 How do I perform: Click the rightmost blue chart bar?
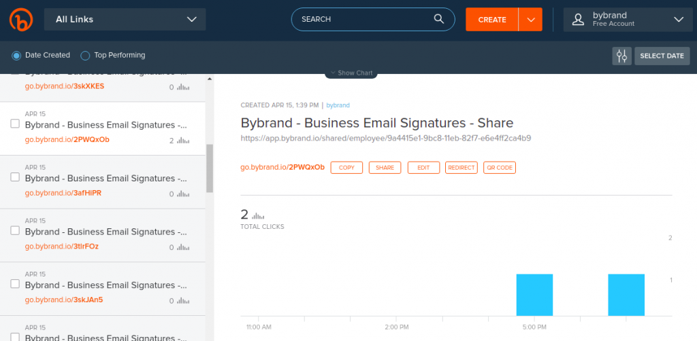coord(626,295)
